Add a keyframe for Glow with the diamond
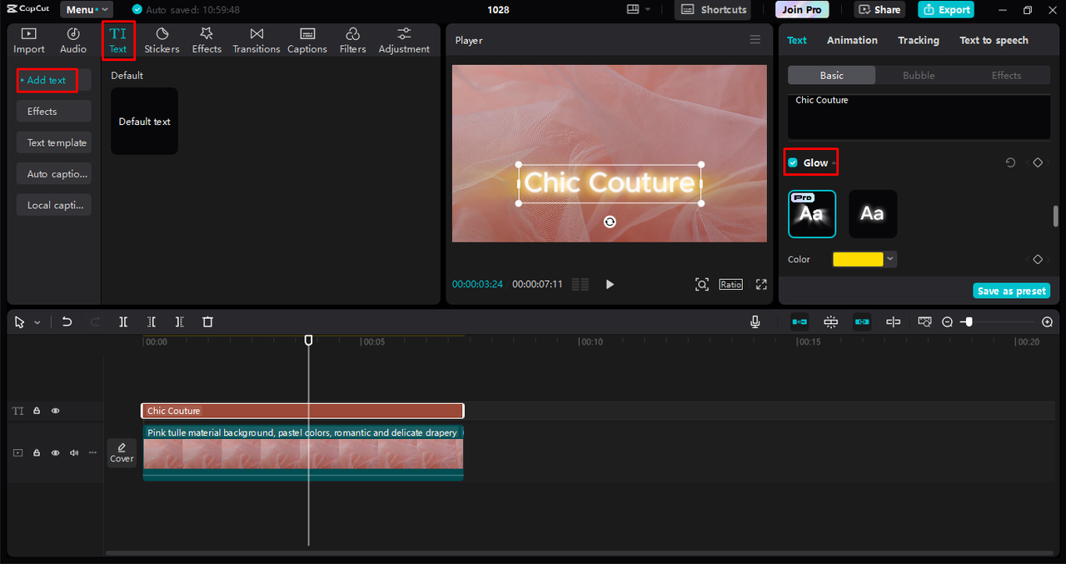This screenshot has height=564, width=1066. click(1038, 162)
